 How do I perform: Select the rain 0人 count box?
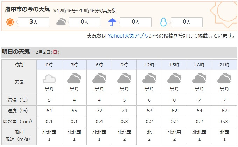[x=136, y=22]
